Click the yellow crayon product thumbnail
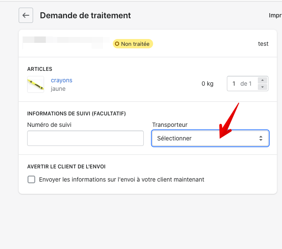The image size is (282, 249). pos(36,84)
